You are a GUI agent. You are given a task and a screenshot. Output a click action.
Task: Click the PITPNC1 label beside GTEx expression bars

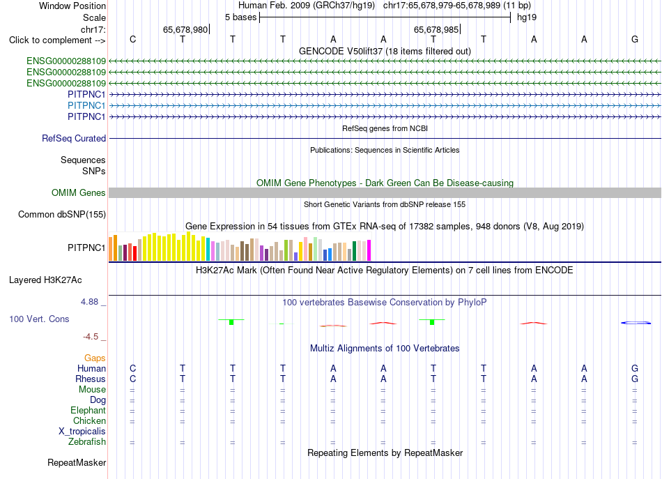click(x=86, y=248)
